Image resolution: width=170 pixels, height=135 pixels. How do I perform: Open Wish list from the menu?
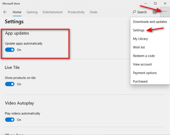[150, 47]
